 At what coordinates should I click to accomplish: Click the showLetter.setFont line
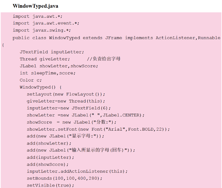(x=98, y=129)
